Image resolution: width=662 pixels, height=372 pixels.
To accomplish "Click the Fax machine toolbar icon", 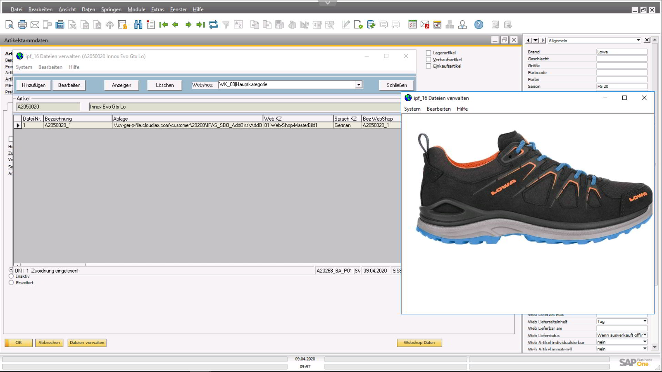I will 60,25.
